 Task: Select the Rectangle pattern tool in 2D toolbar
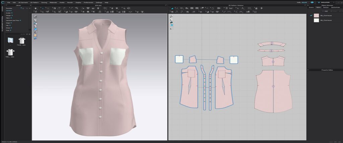coord(192,8)
